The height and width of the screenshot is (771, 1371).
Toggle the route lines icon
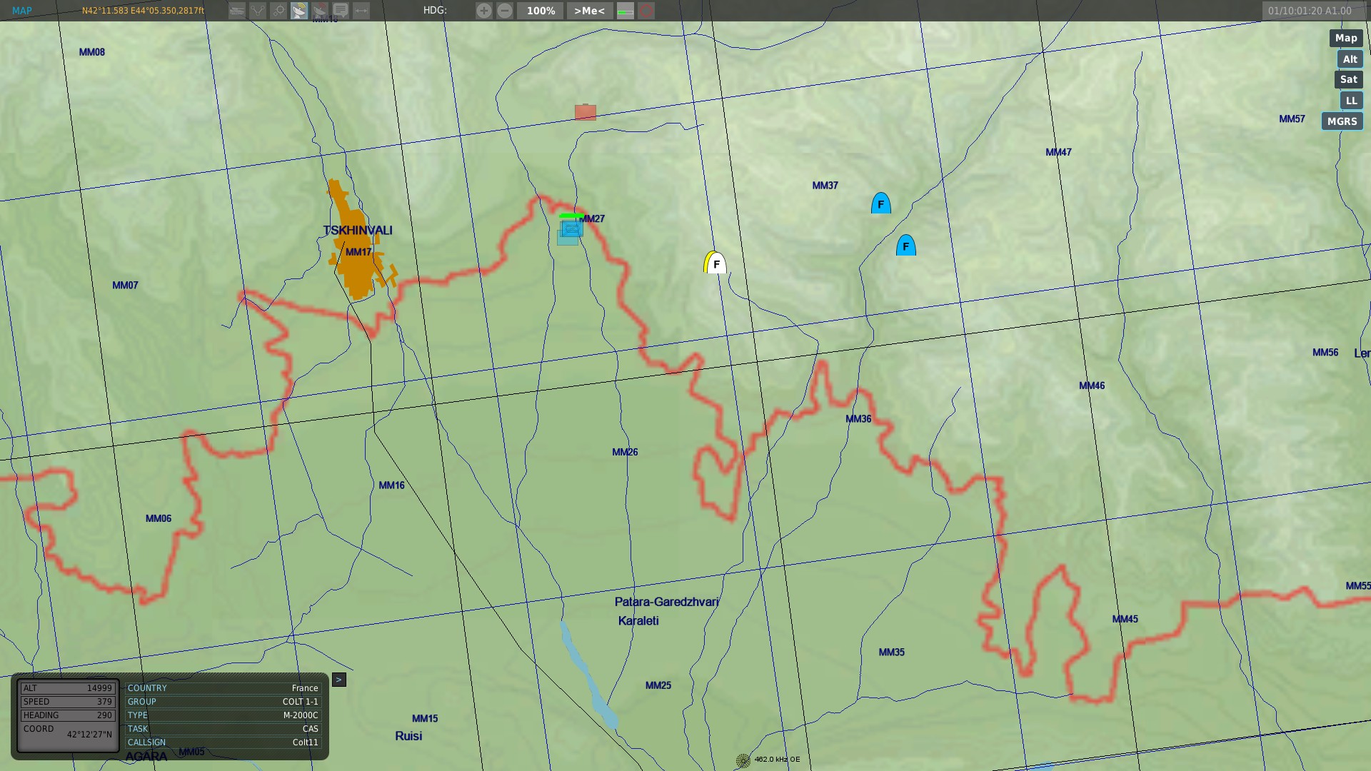point(258,11)
